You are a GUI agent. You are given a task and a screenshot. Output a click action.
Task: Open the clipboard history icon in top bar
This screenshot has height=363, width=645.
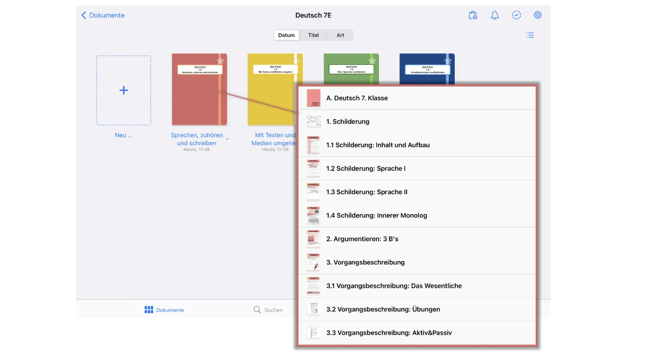473,15
